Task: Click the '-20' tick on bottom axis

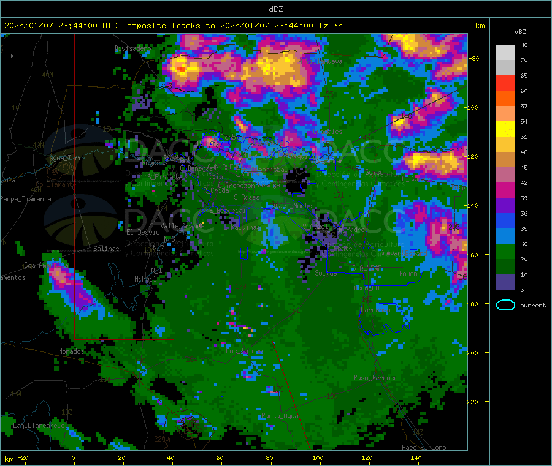Action: click(23, 457)
